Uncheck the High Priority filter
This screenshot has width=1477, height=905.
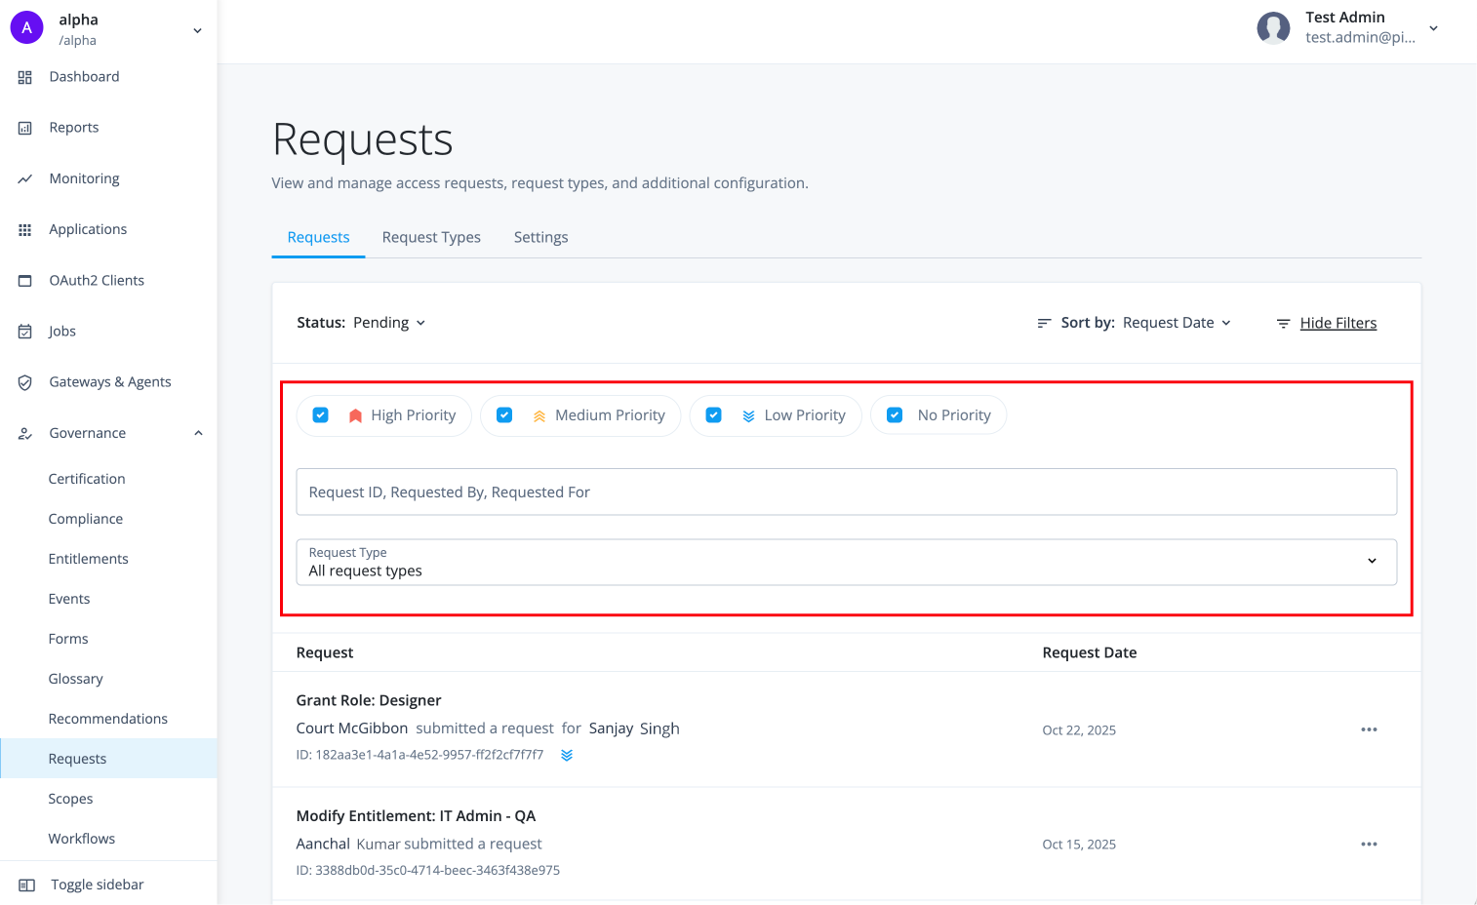[x=320, y=414]
